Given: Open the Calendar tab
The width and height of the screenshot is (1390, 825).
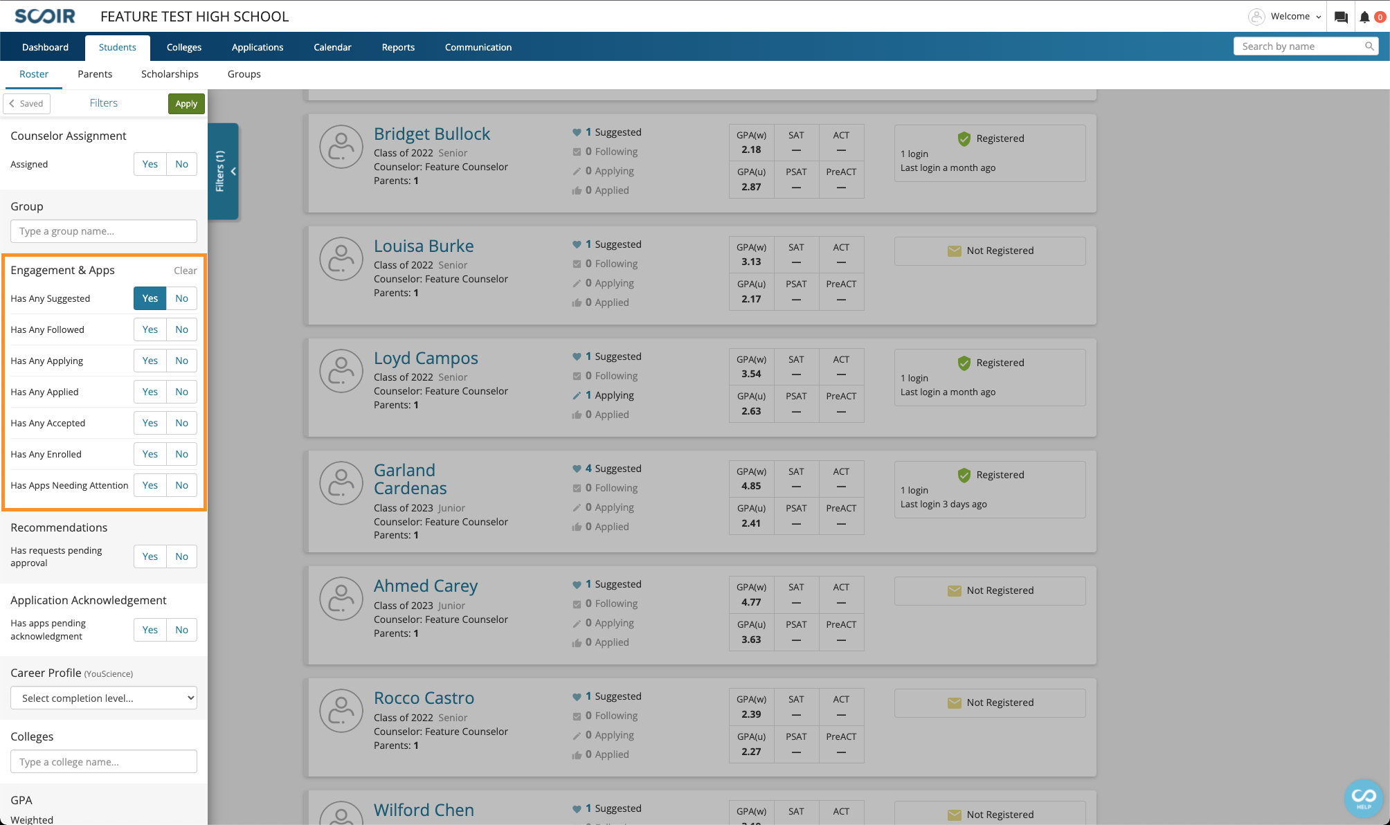Looking at the screenshot, I should point(332,47).
